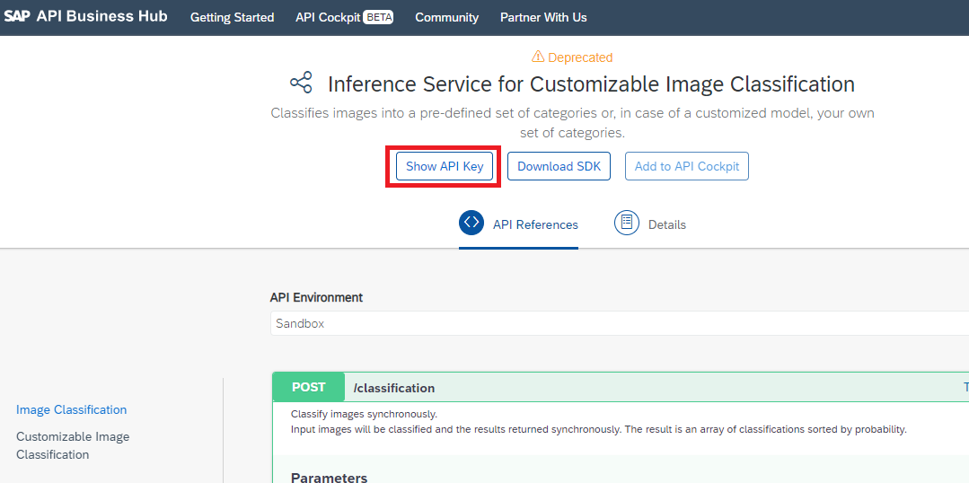Click the Deprecated warning triangle icon
The height and width of the screenshot is (483, 969).
(538, 57)
